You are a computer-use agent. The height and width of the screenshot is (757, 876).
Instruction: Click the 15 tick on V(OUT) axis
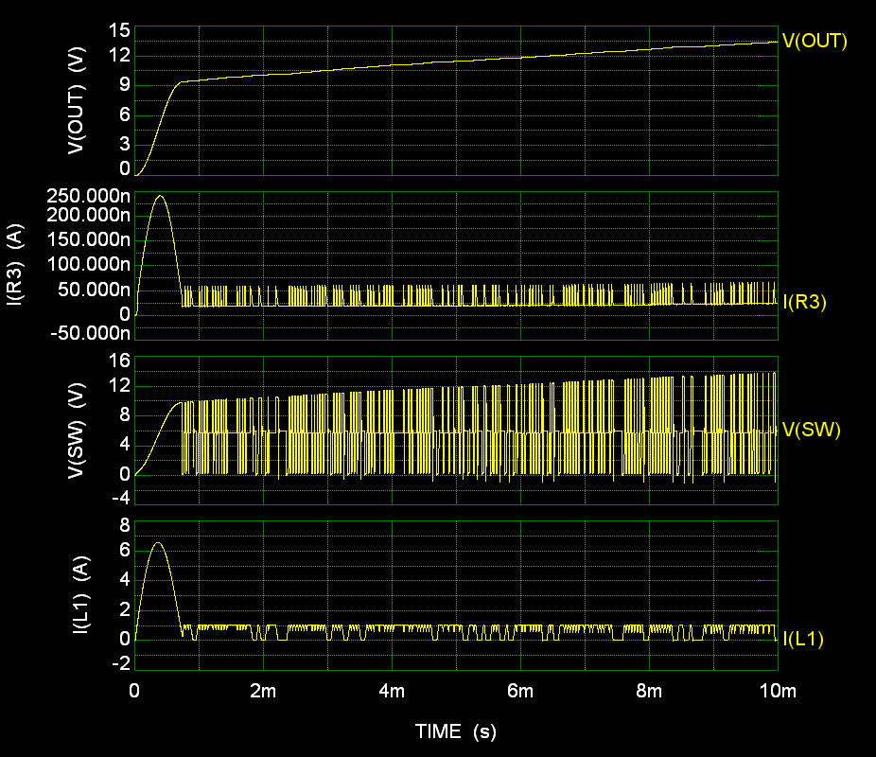click(x=119, y=28)
